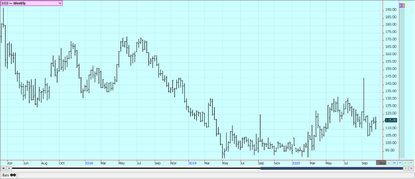This screenshot has height=179, width=415.
Task: Click the blue bracket icon in time axis
Action: [394, 163]
